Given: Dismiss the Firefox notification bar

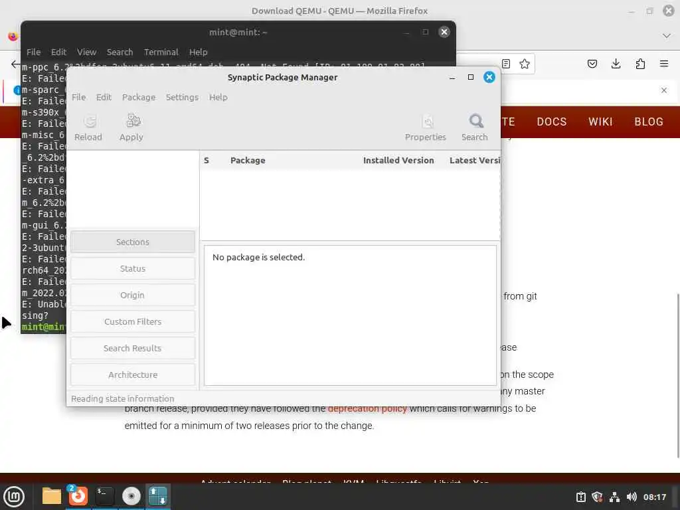Looking at the screenshot, I should click(664, 90).
